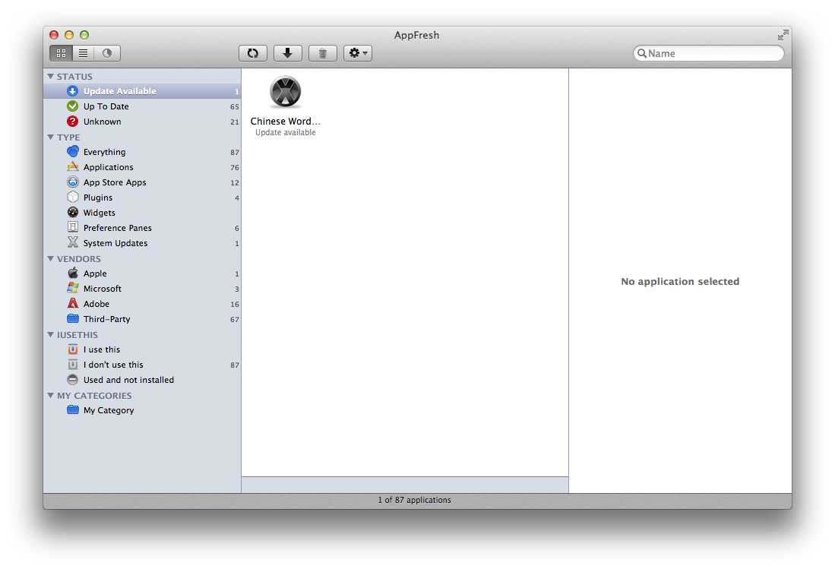Click the download update arrow button
Viewport: 835px width, 569px height.
pyautogui.click(x=287, y=53)
